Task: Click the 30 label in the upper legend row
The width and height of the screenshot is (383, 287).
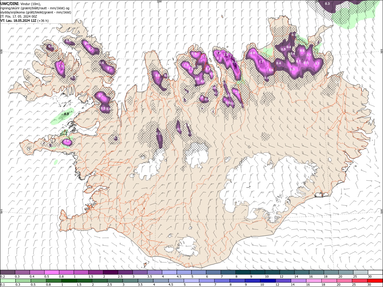Action: click(x=370, y=277)
